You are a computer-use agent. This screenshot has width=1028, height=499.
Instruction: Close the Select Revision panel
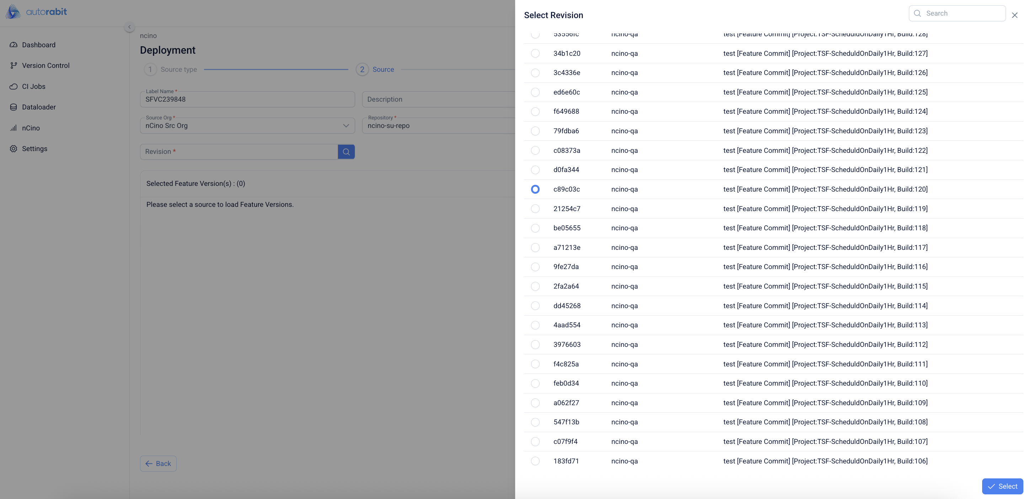tap(1014, 15)
